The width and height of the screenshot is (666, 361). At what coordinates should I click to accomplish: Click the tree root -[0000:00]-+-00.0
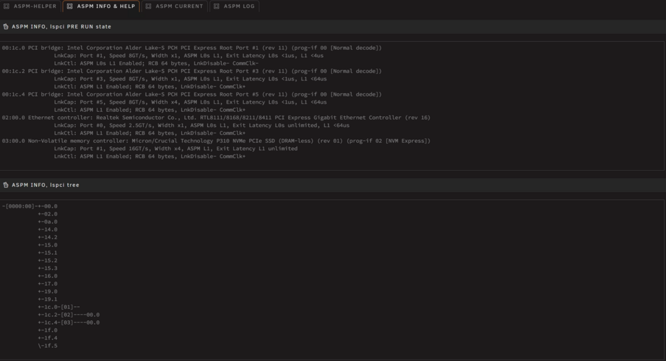point(30,206)
